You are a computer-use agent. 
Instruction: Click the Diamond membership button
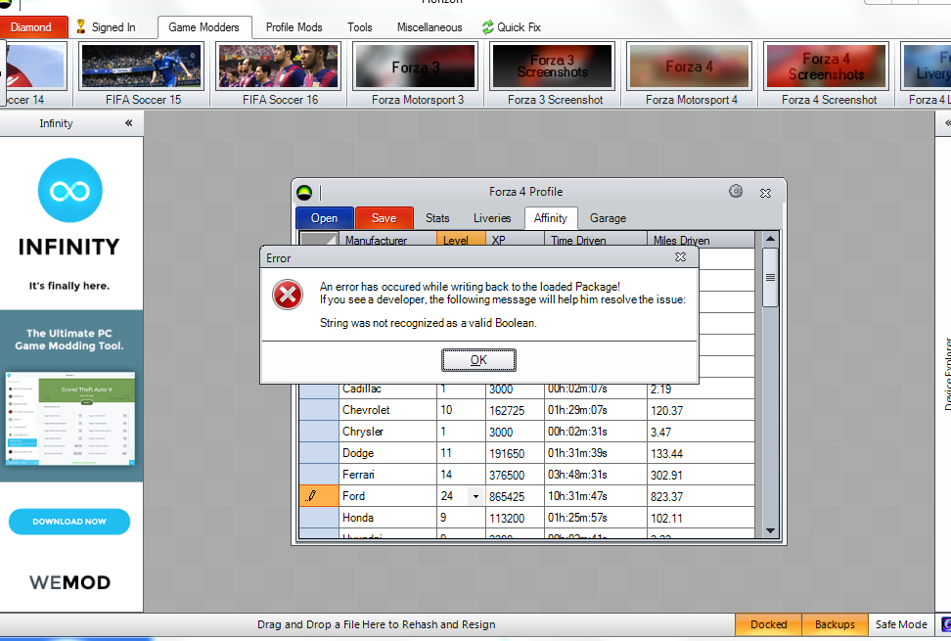tap(34, 27)
